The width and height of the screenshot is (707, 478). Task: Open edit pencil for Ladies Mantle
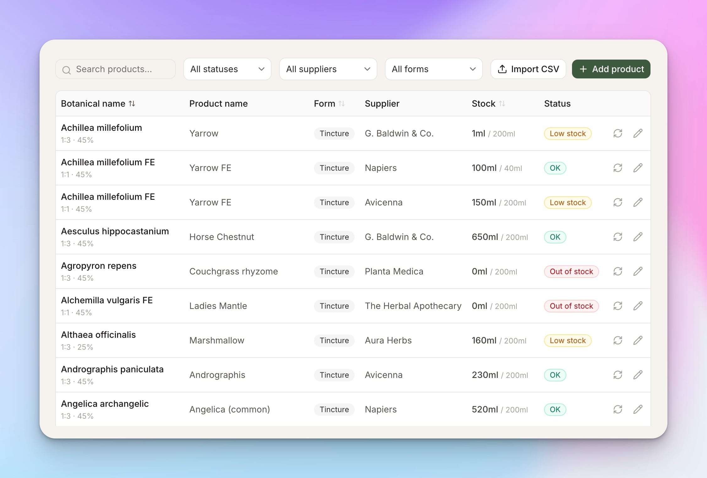(638, 306)
